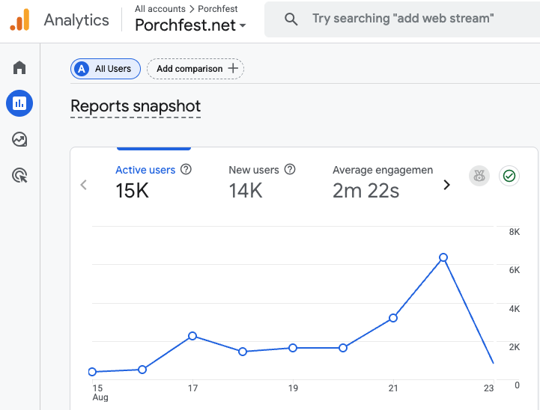The width and height of the screenshot is (540, 410).
Task: Show help for New users metric
Action: point(290,169)
